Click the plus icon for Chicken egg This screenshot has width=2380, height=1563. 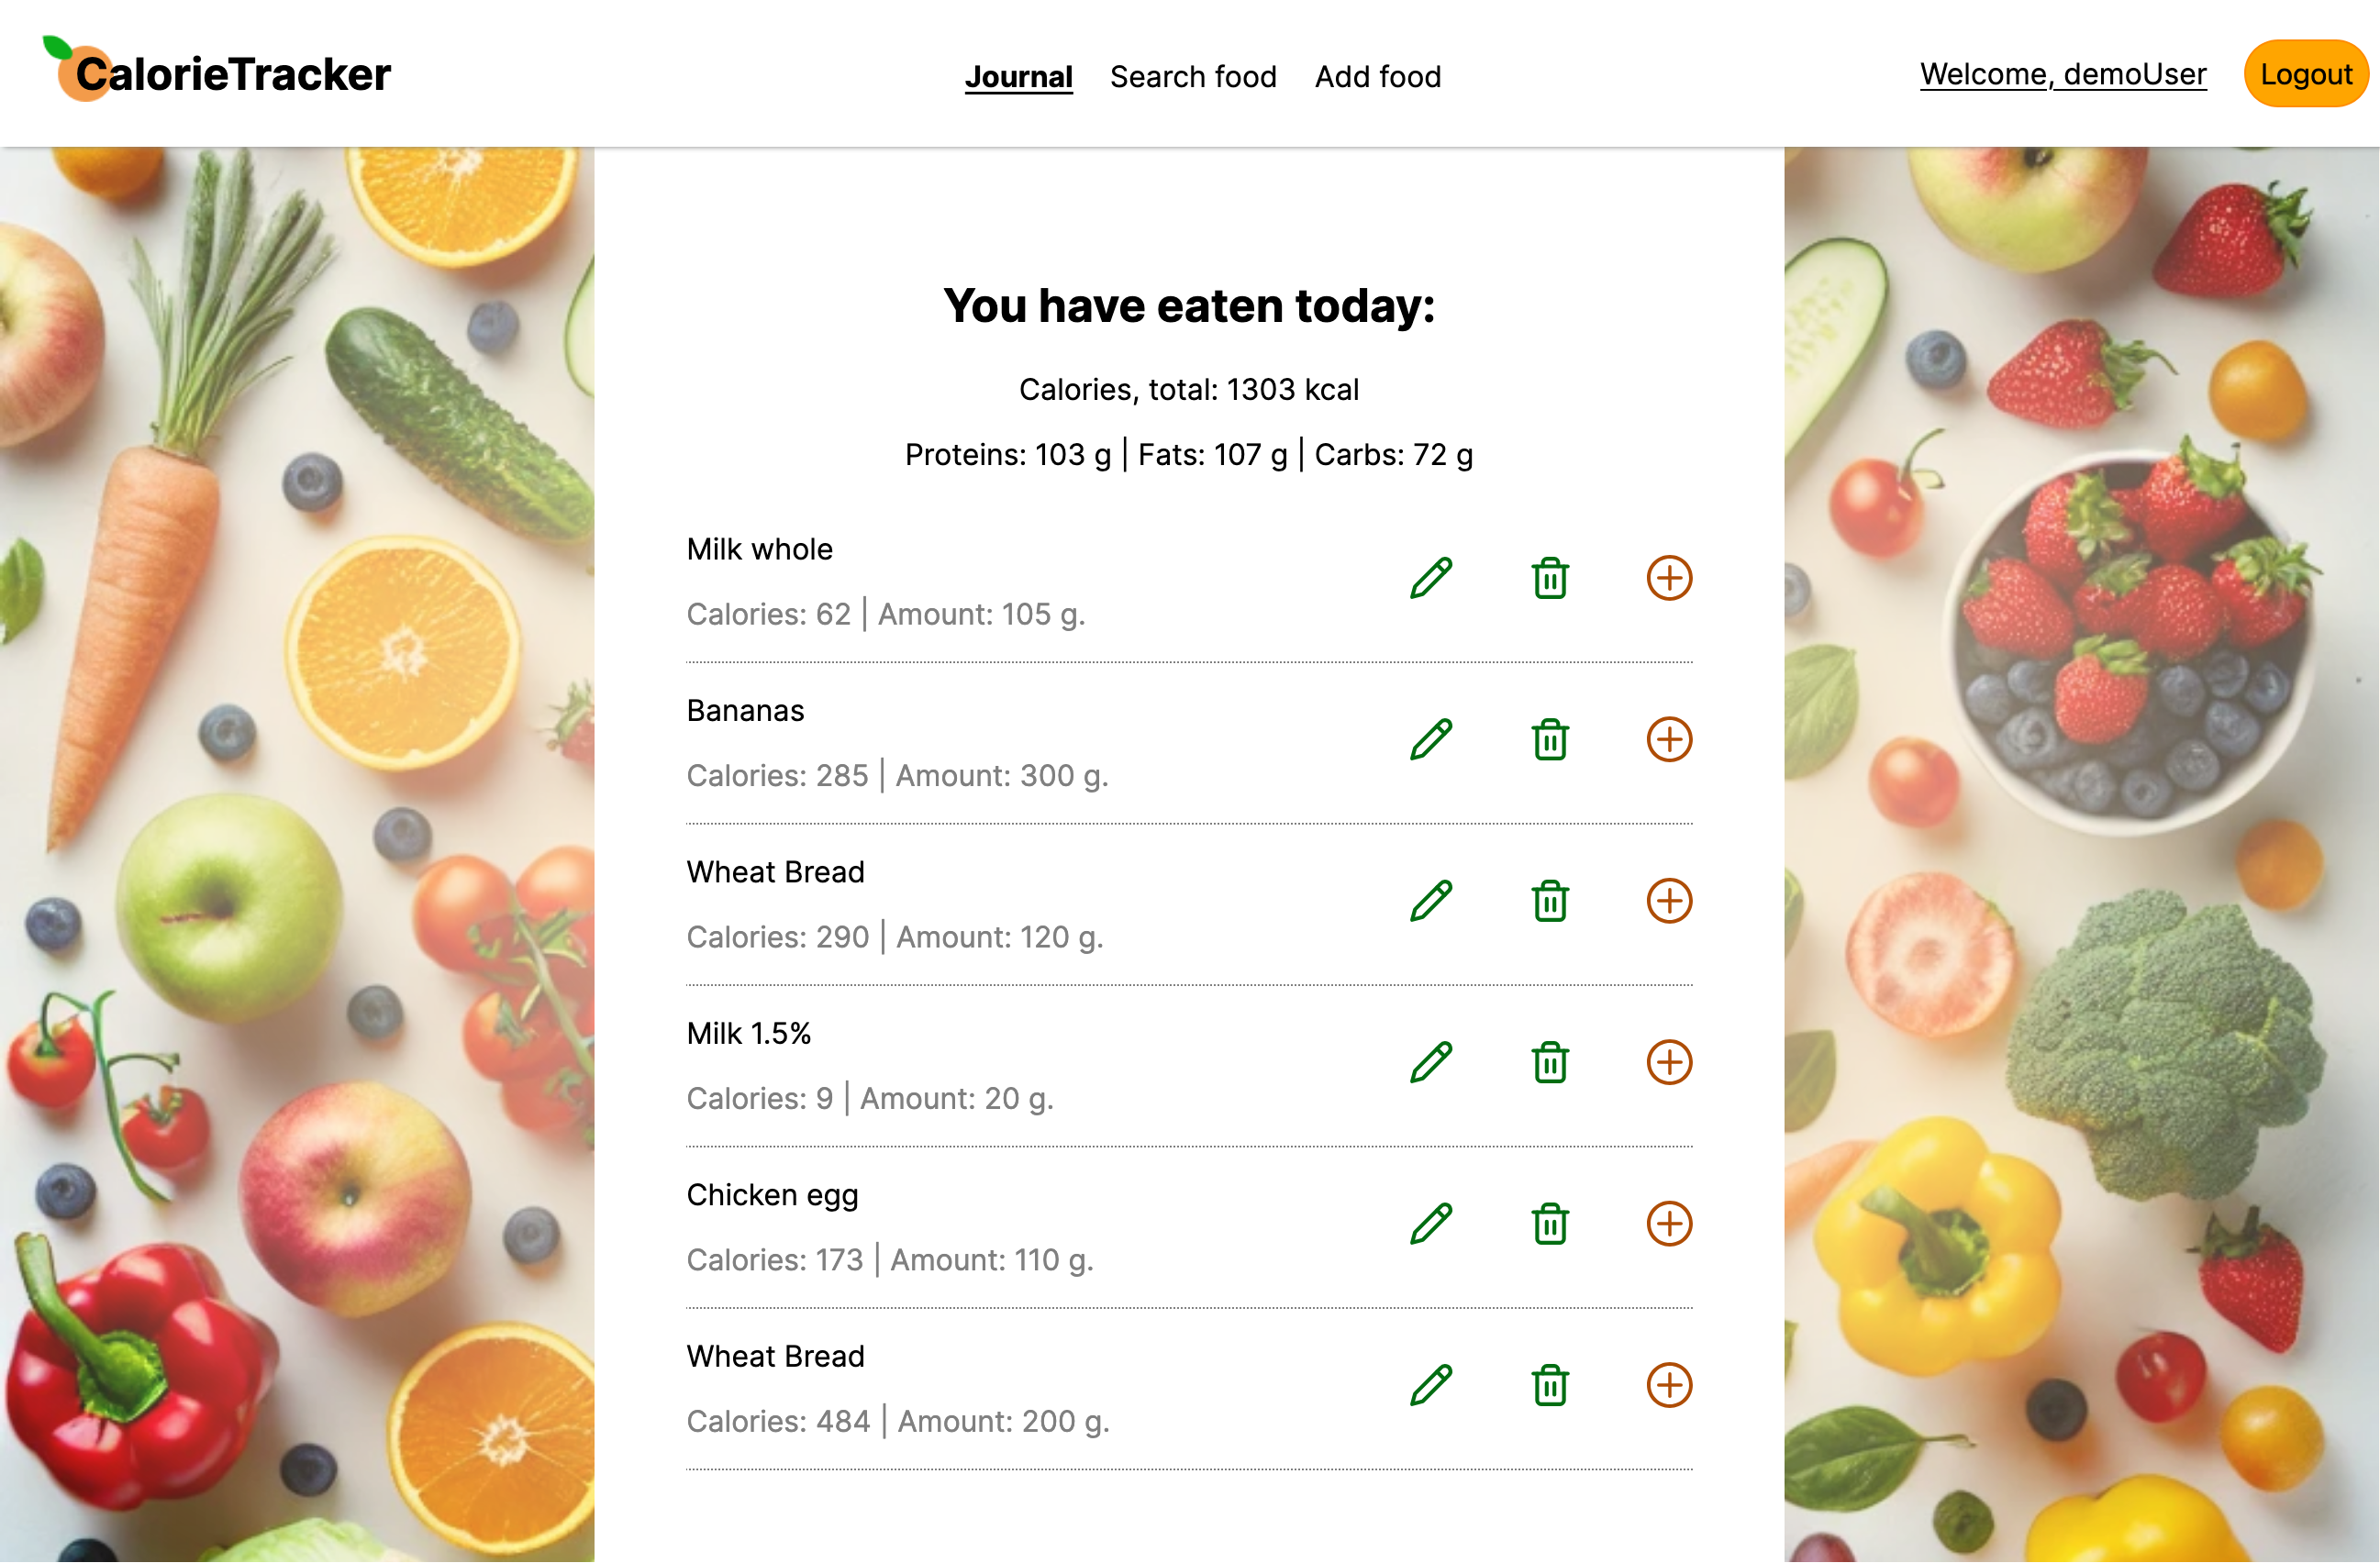1669,1224
